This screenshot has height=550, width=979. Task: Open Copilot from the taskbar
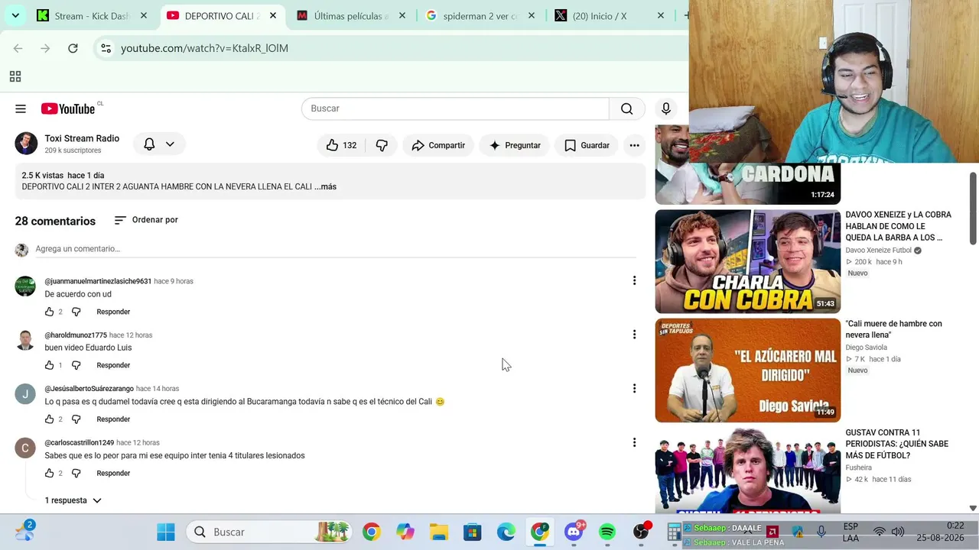coord(405,532)
